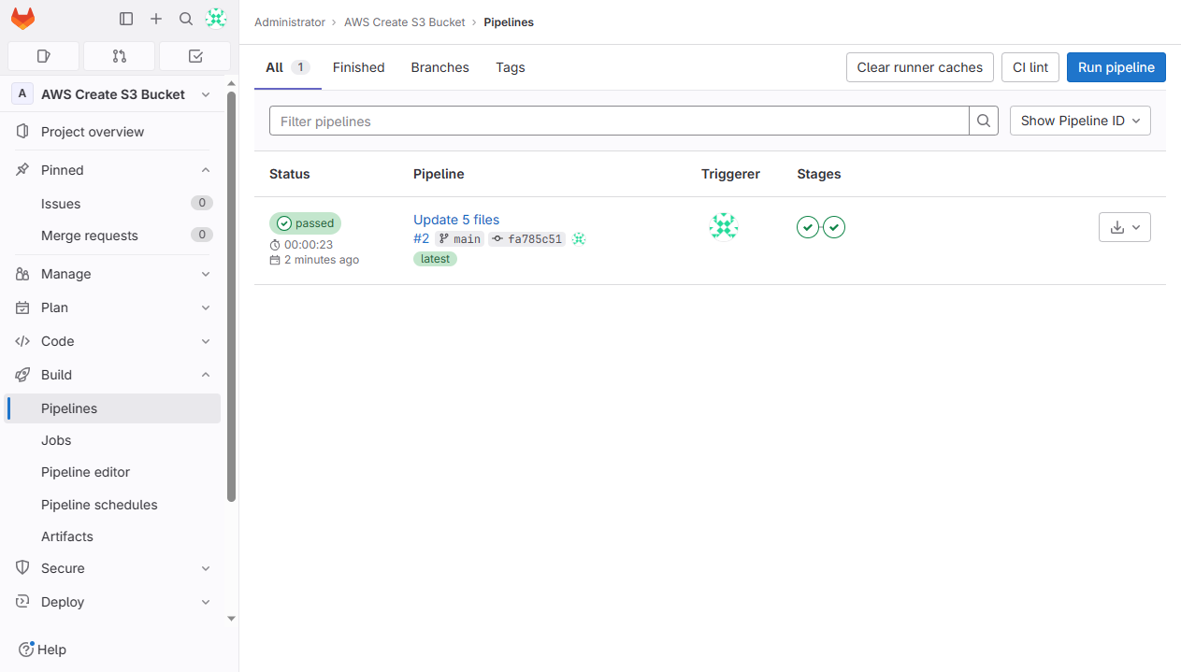The image size is (1181, 672).
Task: Click the issues icon in the shortcut bar
Action: pos(43,56)
